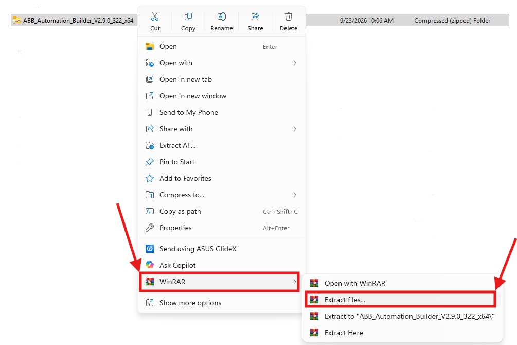Select Extract files... in WinRAR submenu
Image resolution: width=517 pixels, height=345 pixels.
pos(401,300)
